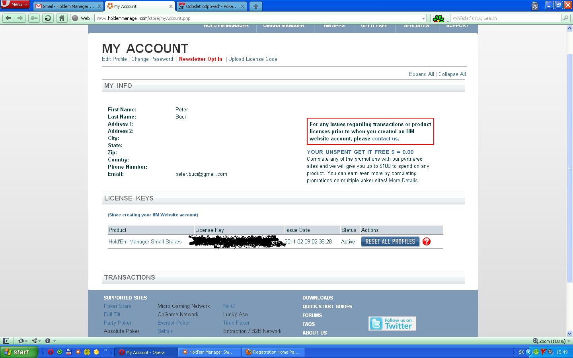The height and width of the screenshot is (358, 573).
Task: Expand hidden quick launch items chevron
Action: pos(106,351)
